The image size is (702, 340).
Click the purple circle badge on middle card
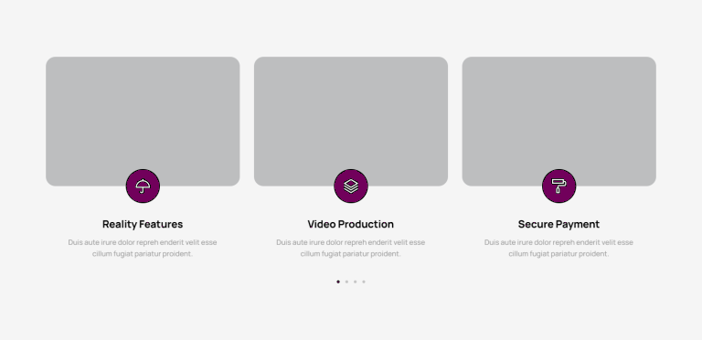pos(351,186)
